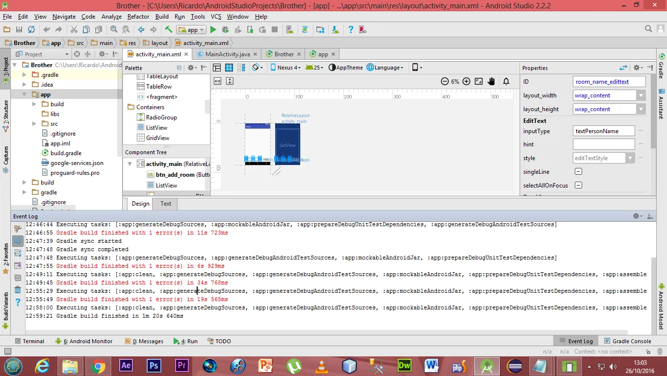
Task: Activate the pan hand tool
Action: tap(491, 81)
